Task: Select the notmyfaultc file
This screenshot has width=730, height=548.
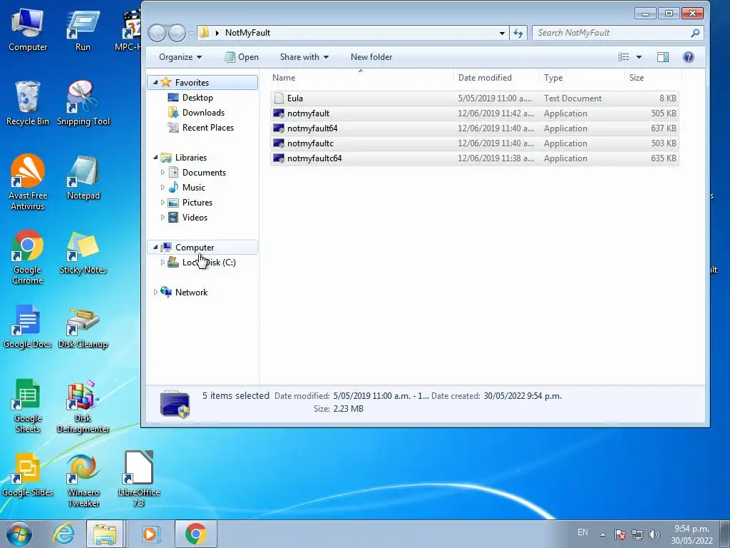Action: tap(474, 143)
